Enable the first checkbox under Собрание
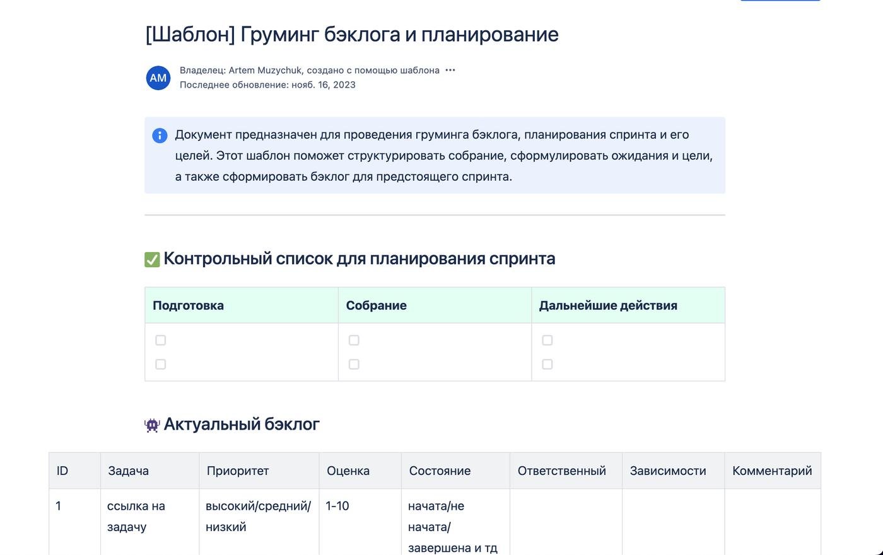 point(354,340)
